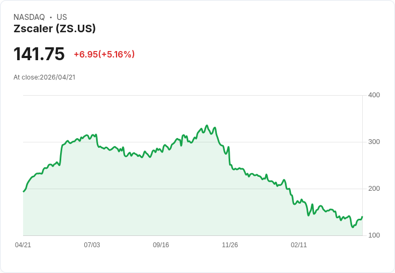395x273 pixels.
Task: Click the 200 y-axis value label
Action: (374, 189)
